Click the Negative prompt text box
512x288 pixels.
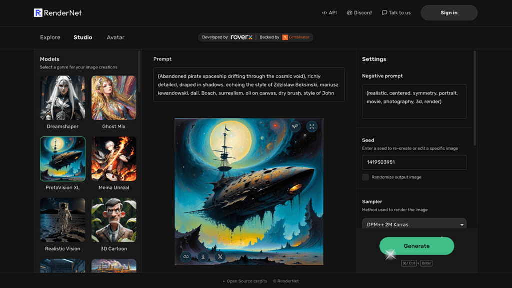414,101
